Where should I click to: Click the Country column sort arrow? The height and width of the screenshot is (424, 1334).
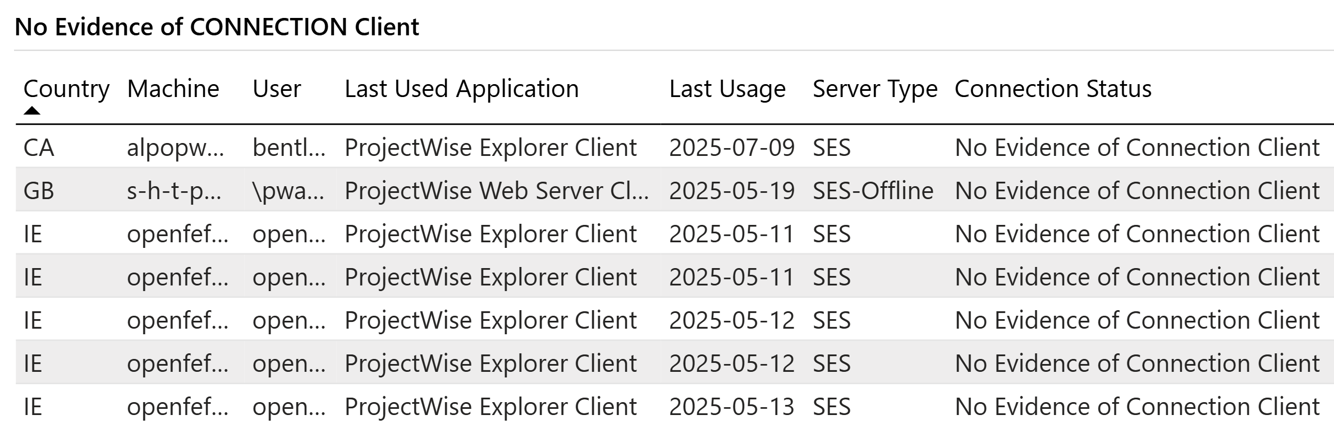click(32, 110)
